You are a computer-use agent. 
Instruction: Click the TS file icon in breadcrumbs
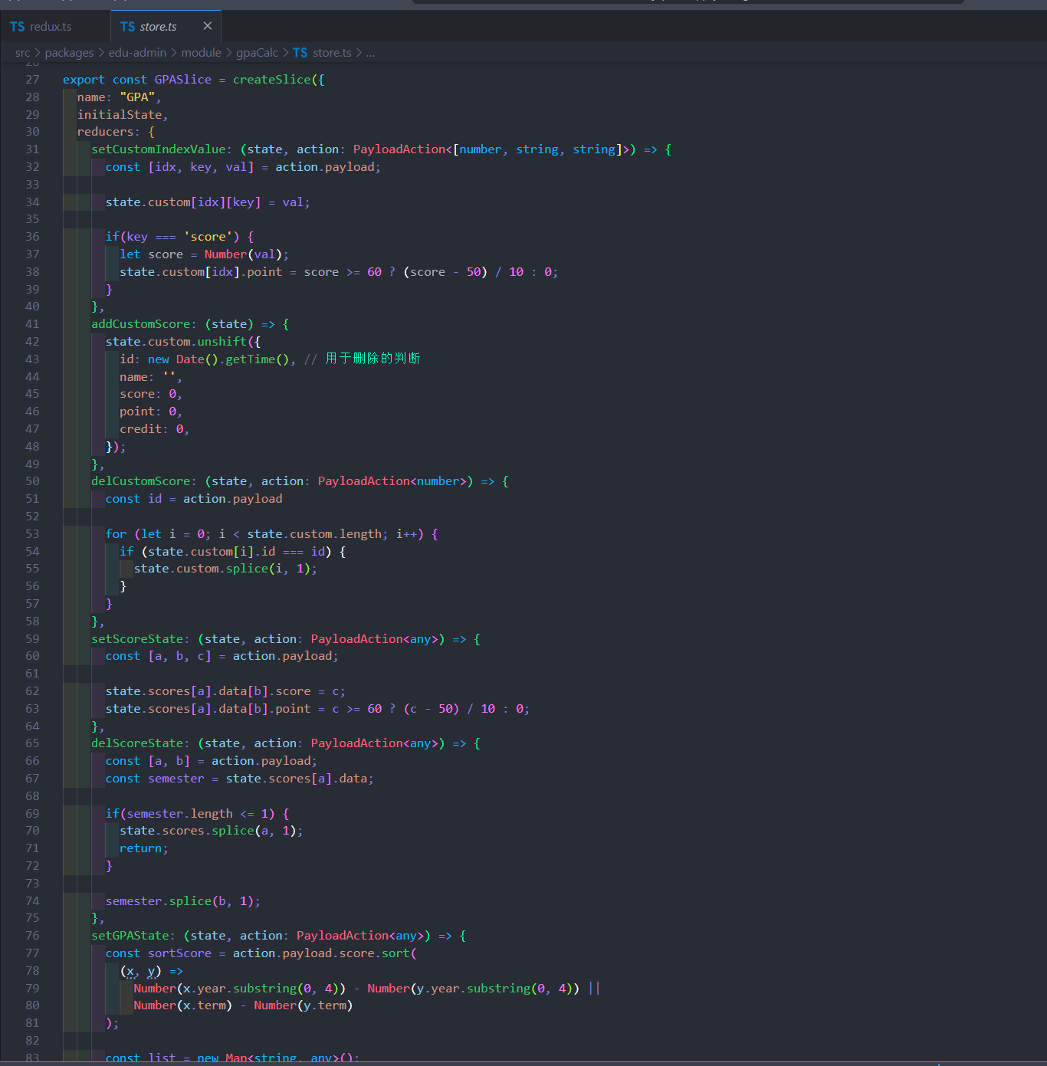click(300, 53)
